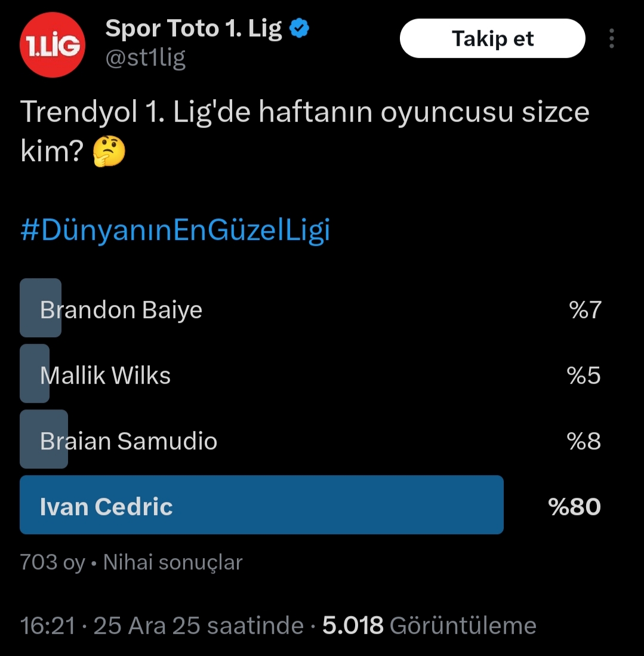Click the %8 result next to Braian Samudio

click(x=584, y=441)
